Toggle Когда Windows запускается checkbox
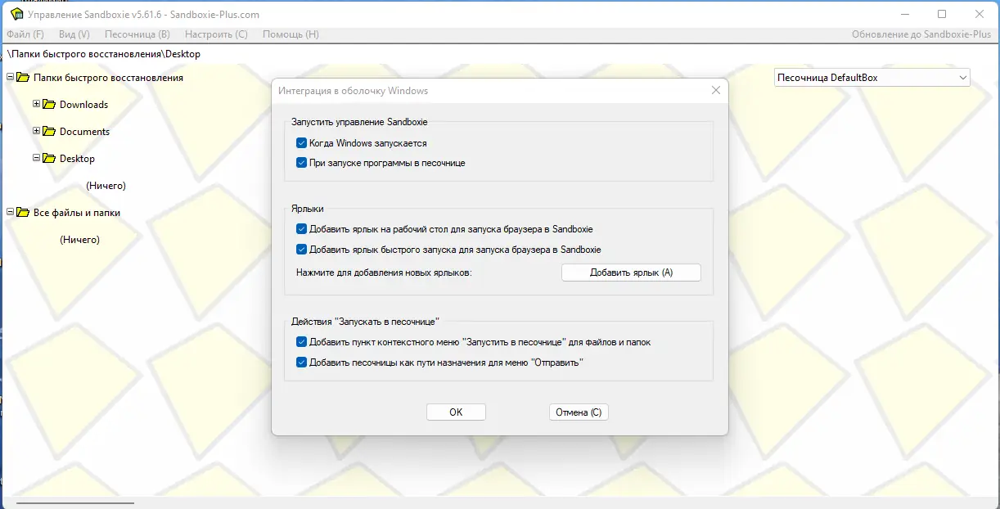The image size is (1000, 509). [301, 143]
